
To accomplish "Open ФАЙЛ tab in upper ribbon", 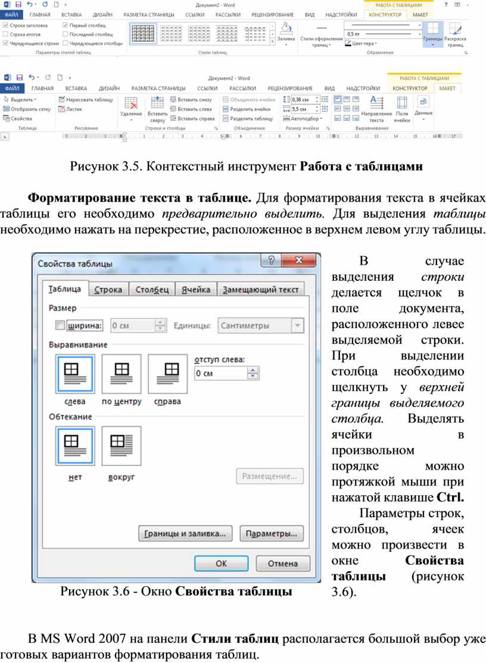I will coord(11,14).
